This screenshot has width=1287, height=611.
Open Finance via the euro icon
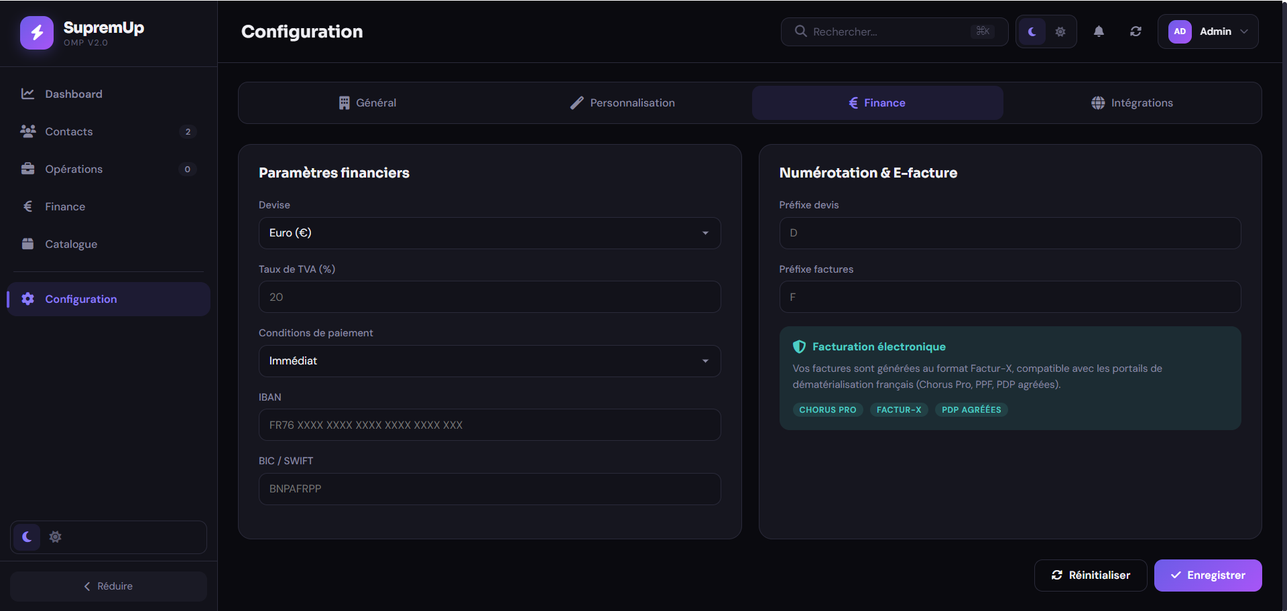[27, 206]
